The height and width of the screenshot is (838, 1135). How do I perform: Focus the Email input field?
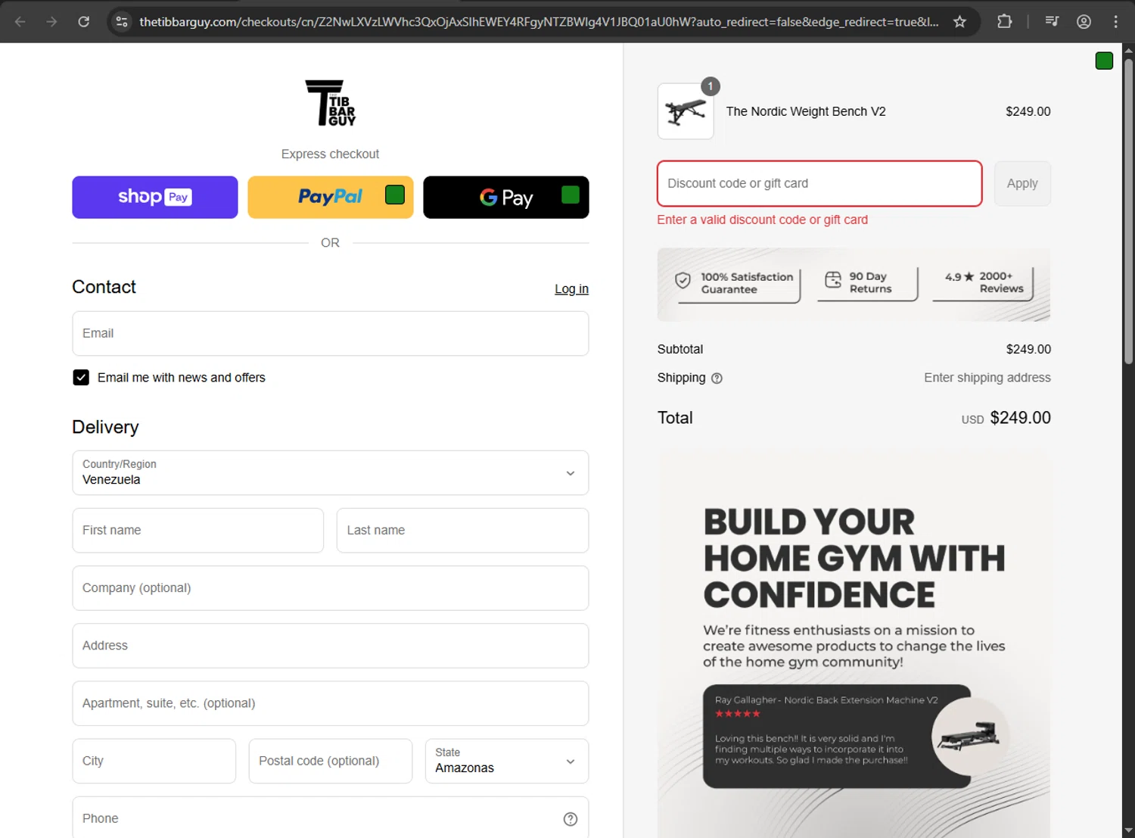(331, 333)
